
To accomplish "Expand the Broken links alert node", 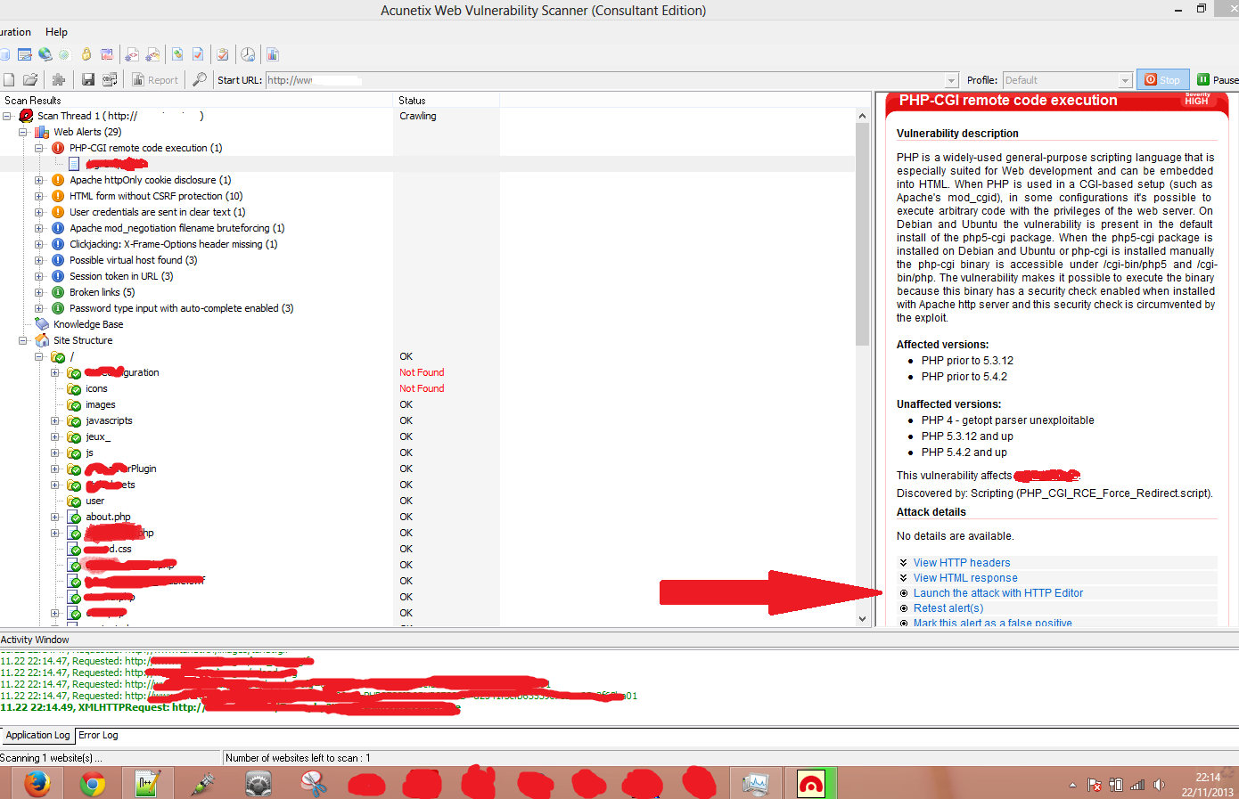I will (x=39, y=292).
